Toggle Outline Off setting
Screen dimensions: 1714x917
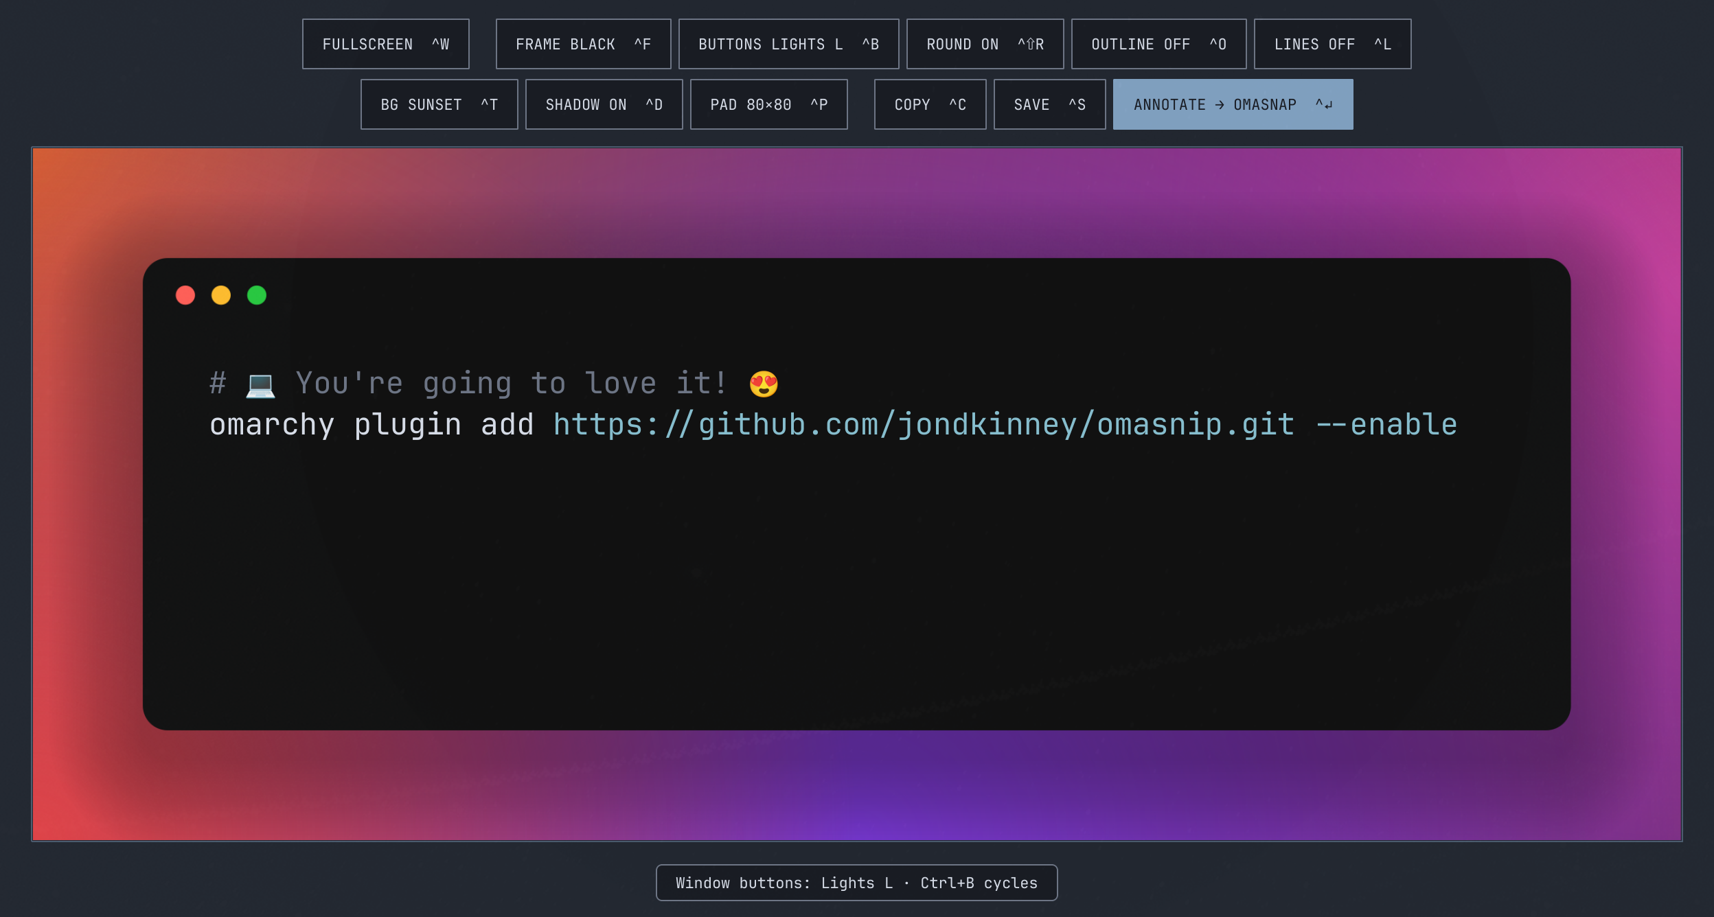(x=1158, y=44)
